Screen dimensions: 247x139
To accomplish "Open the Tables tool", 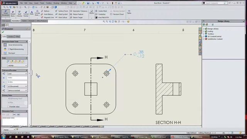I will point(129,12).
